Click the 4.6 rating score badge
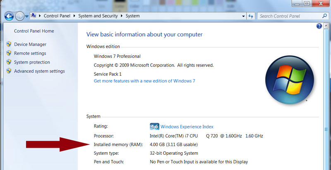This screenshot has height=170, width=331. point(154,126)
